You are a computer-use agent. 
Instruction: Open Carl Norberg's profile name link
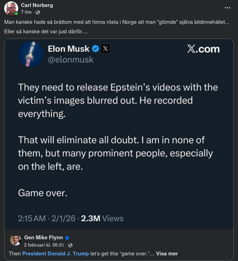37,5
